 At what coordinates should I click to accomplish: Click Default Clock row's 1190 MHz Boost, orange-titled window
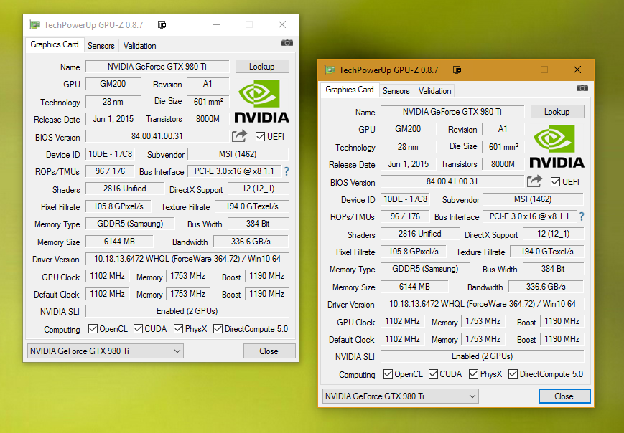click(x=562, y=339)
